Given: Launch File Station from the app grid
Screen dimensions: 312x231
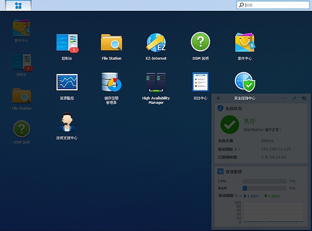Looking at the screenshot, I should [x=111, y=44].
